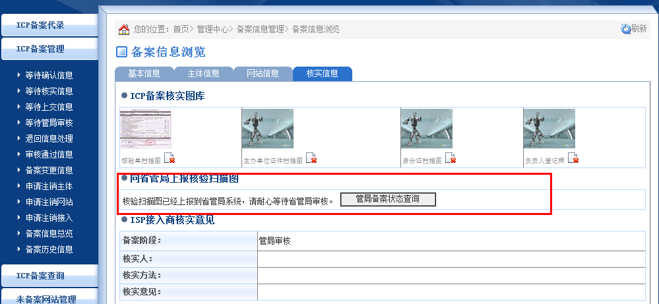659x304 pixels.
Task: Delete the 核验单扫描图 via its red-X icon
Action: 170,158
